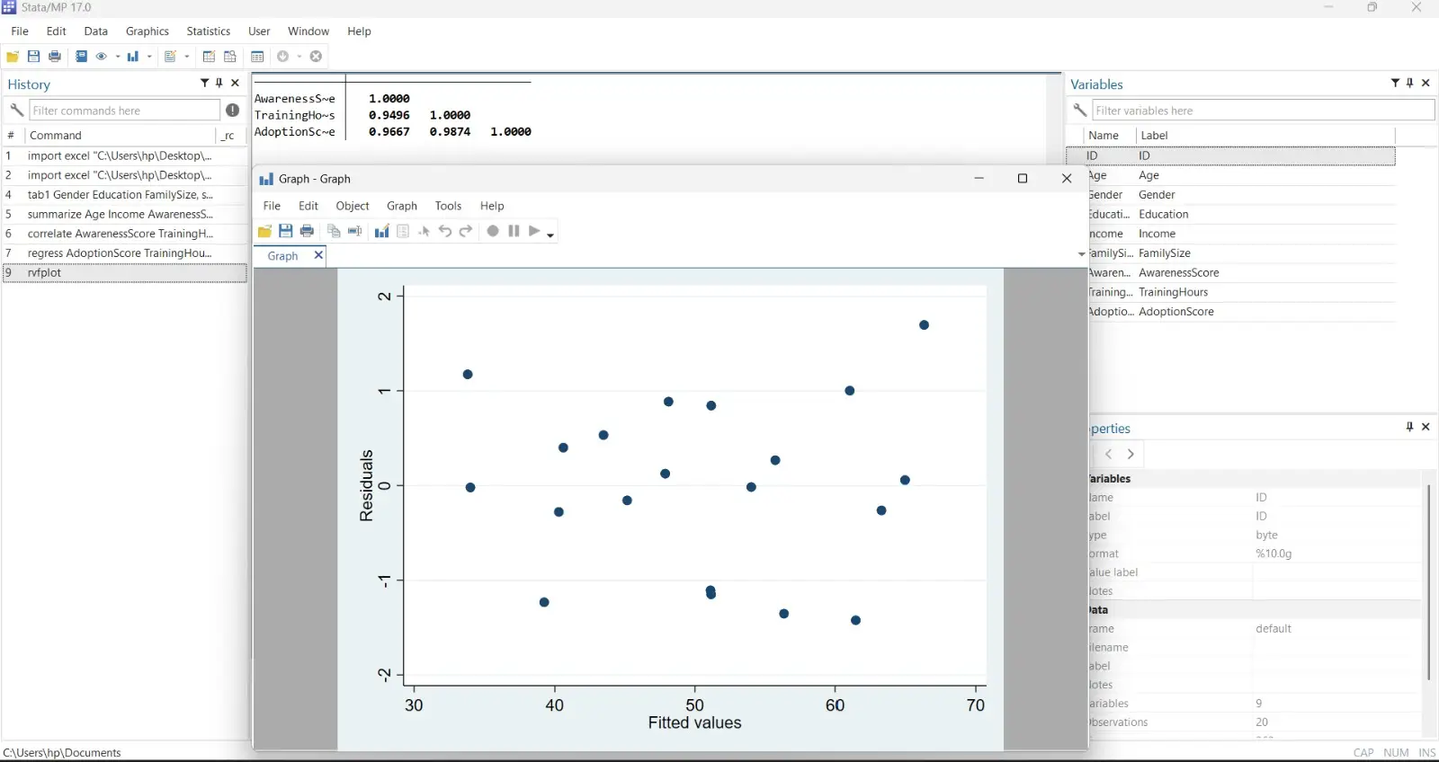The width and height of the screenshot is (1439, 762).
Task: Expand the graph window dropdown arrow in main toolbar
Action: (149, 57)
